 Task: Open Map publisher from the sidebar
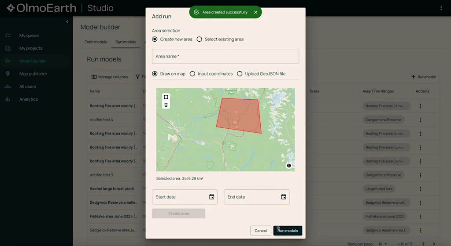33,74
